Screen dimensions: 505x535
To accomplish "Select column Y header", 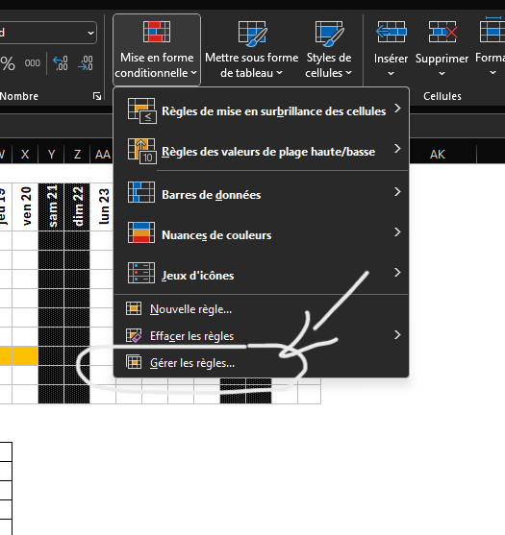I will click(x=51, y=155).
